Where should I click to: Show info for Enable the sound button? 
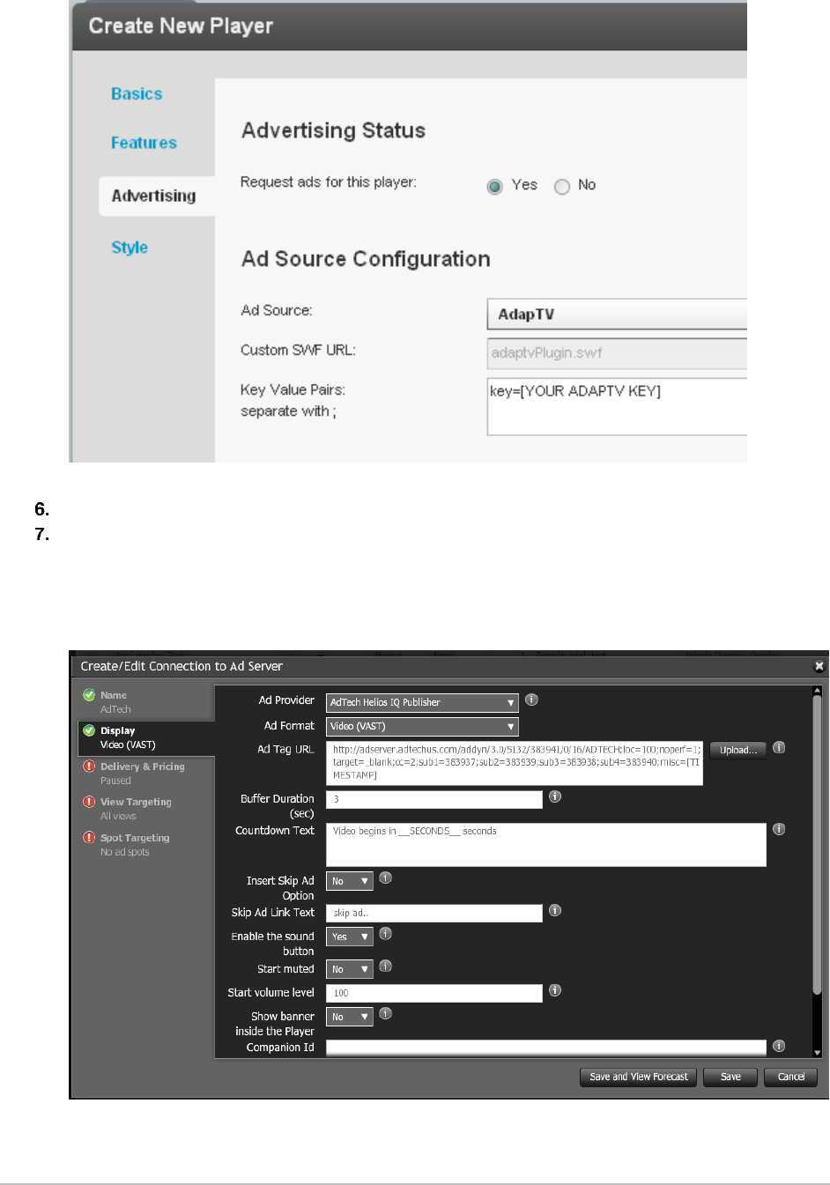pyautogui.click(x=385, y=934)
